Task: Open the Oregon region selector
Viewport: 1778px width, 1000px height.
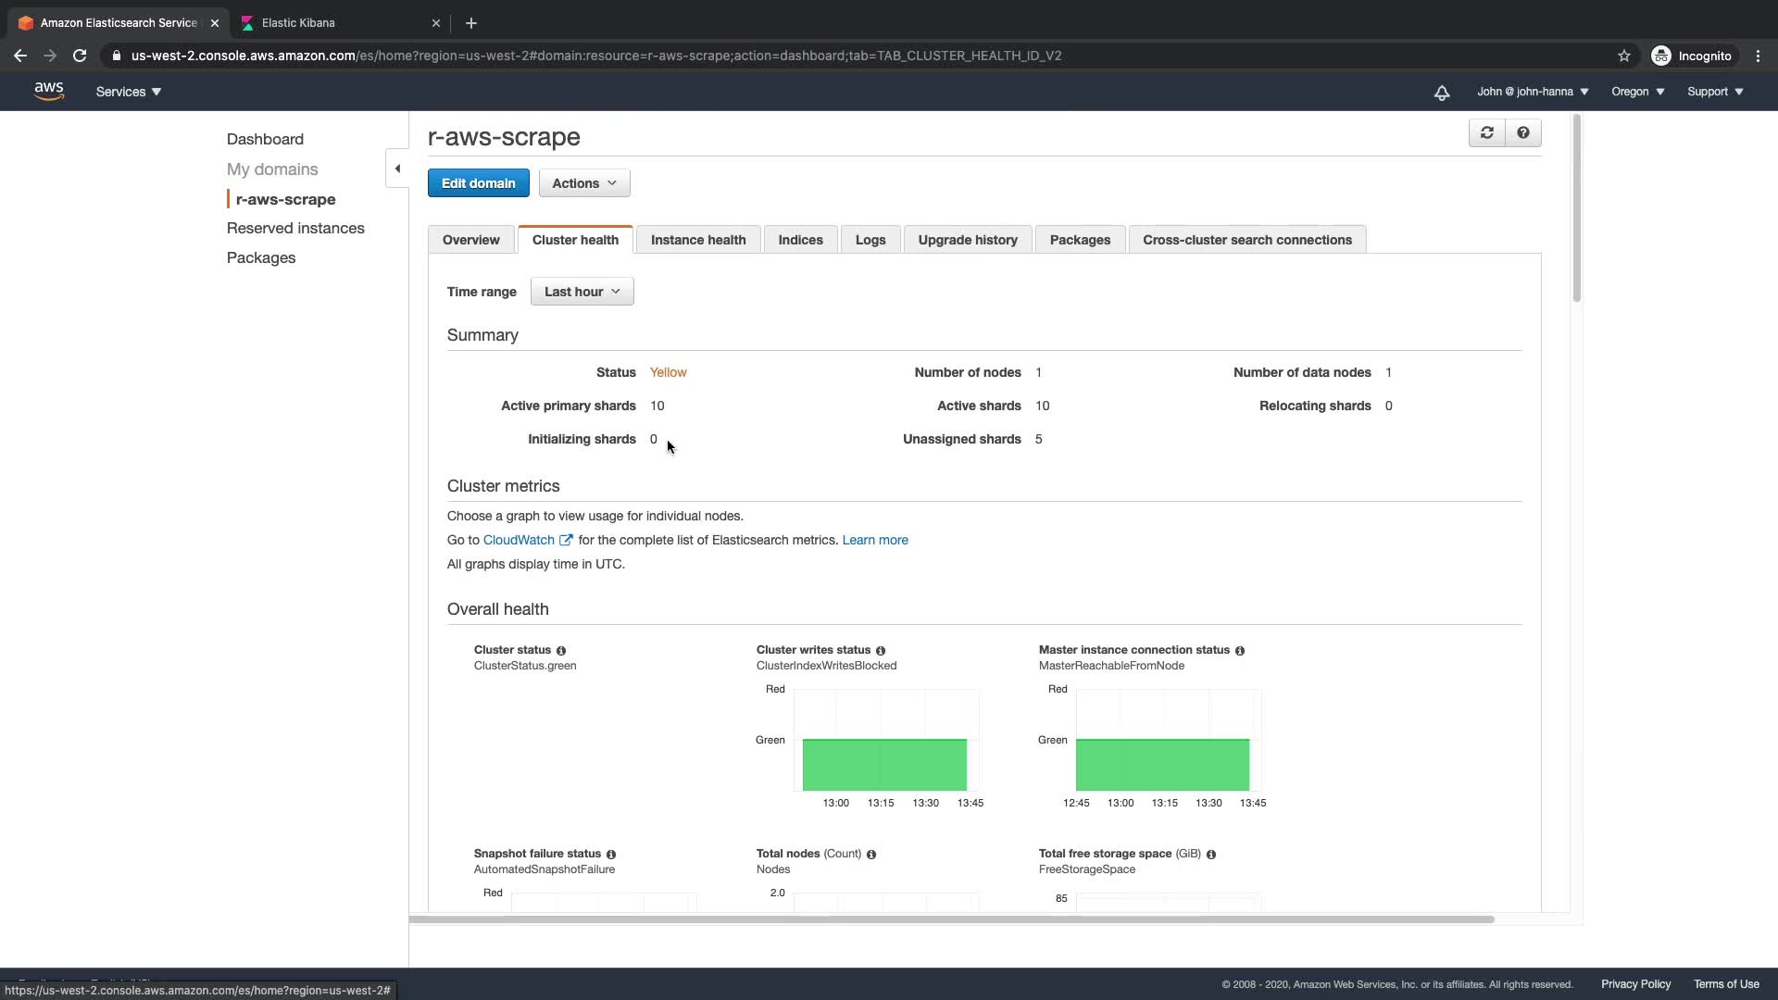Action: point(1637,92)
